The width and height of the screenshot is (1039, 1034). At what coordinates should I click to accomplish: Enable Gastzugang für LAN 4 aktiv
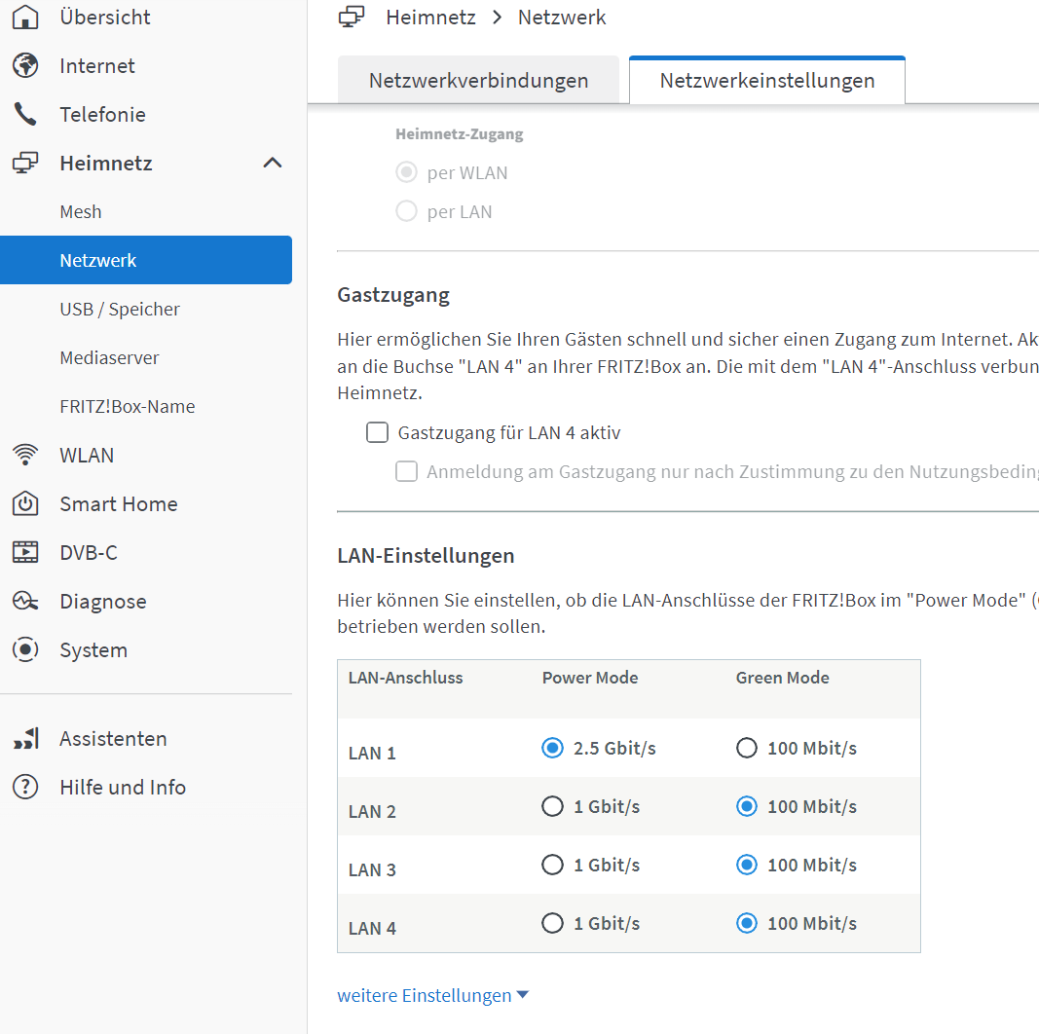tap(378, 432)
